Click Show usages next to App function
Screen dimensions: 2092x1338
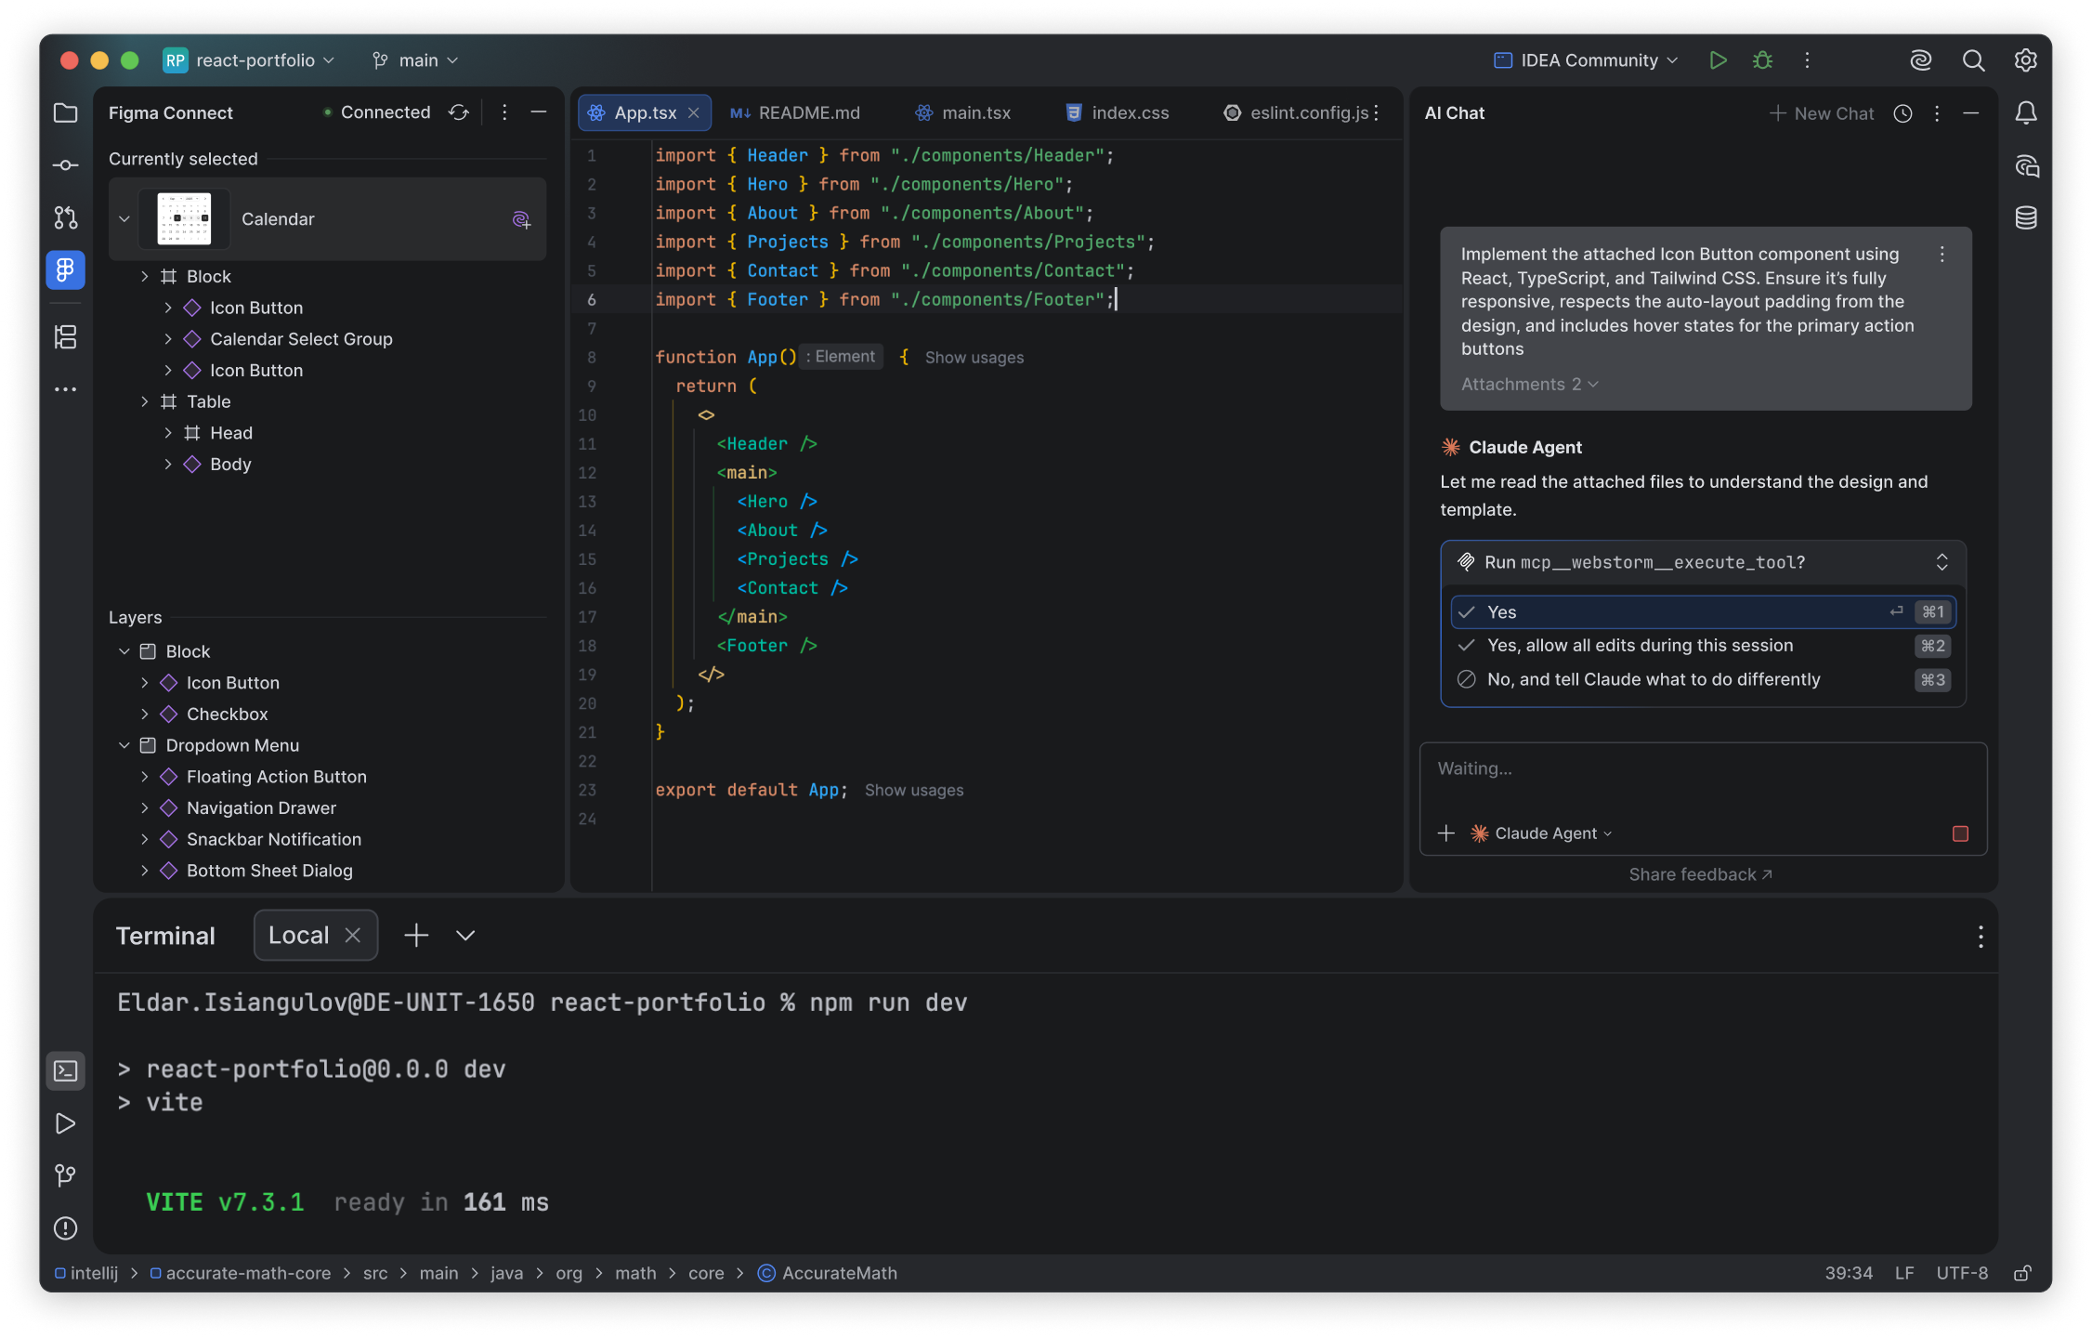click(x=974, y=358)
